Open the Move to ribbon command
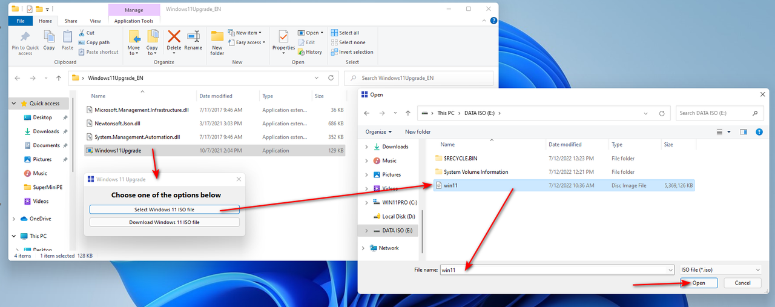The image size is (775, 307). [134, 42]
